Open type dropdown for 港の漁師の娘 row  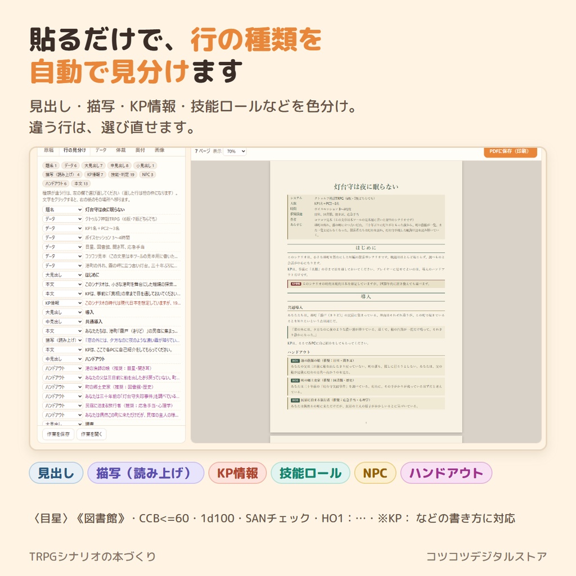[63, 368]
